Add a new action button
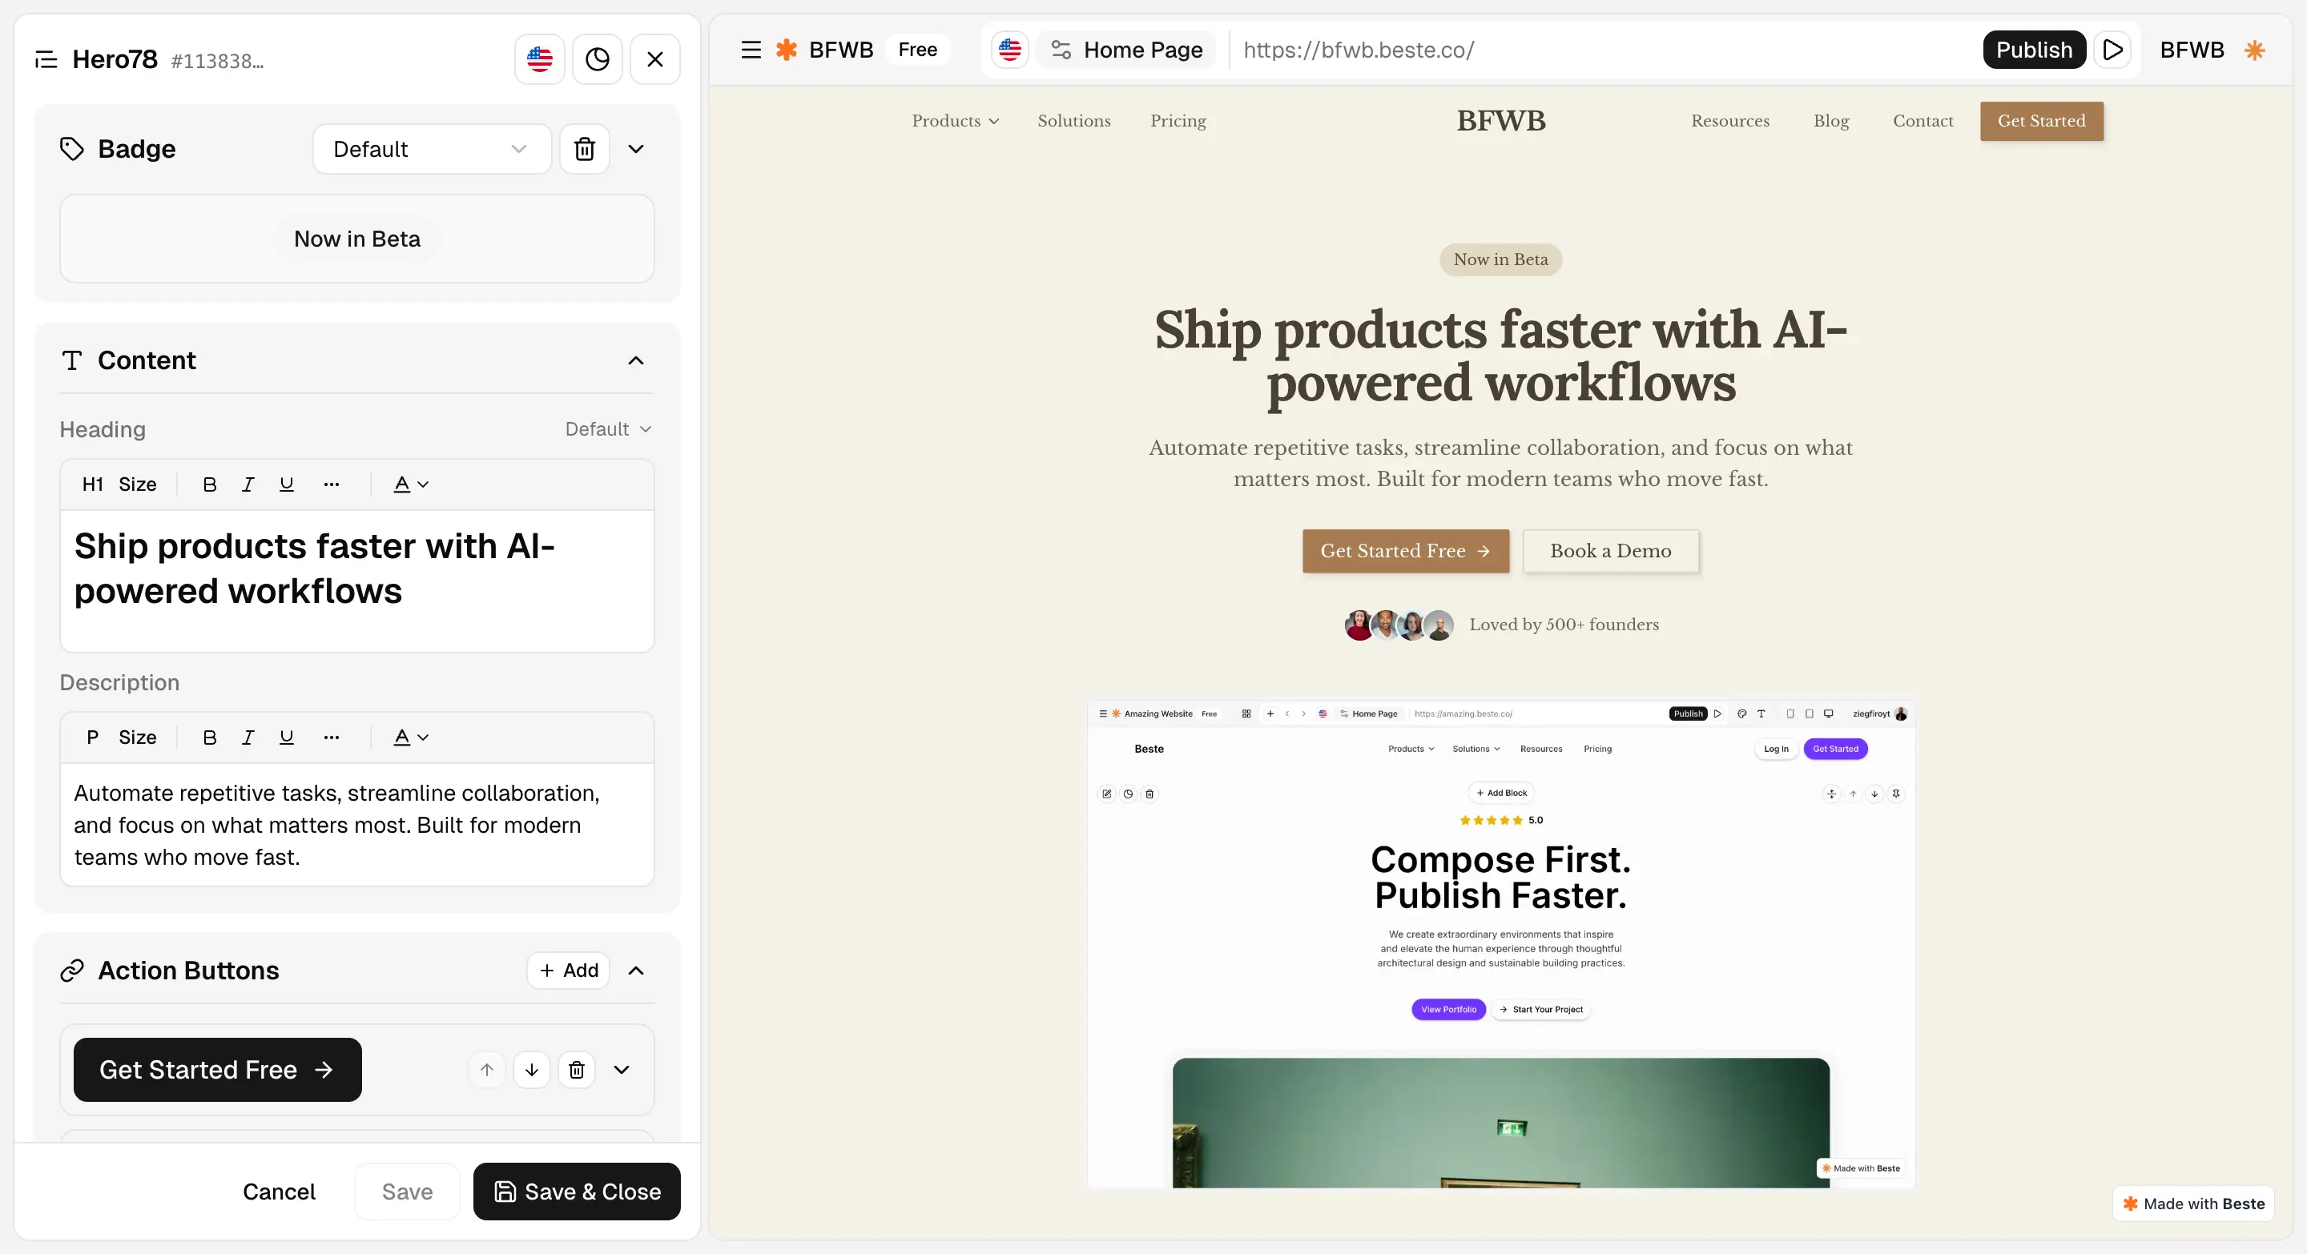 [x=569, y=971]
